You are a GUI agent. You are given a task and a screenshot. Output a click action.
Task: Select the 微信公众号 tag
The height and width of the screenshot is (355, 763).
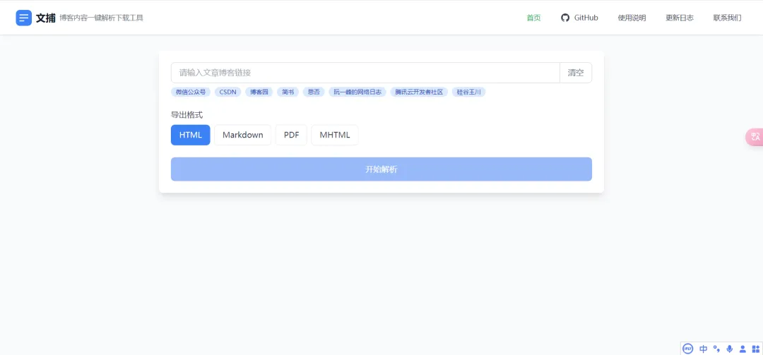[191, 92]
